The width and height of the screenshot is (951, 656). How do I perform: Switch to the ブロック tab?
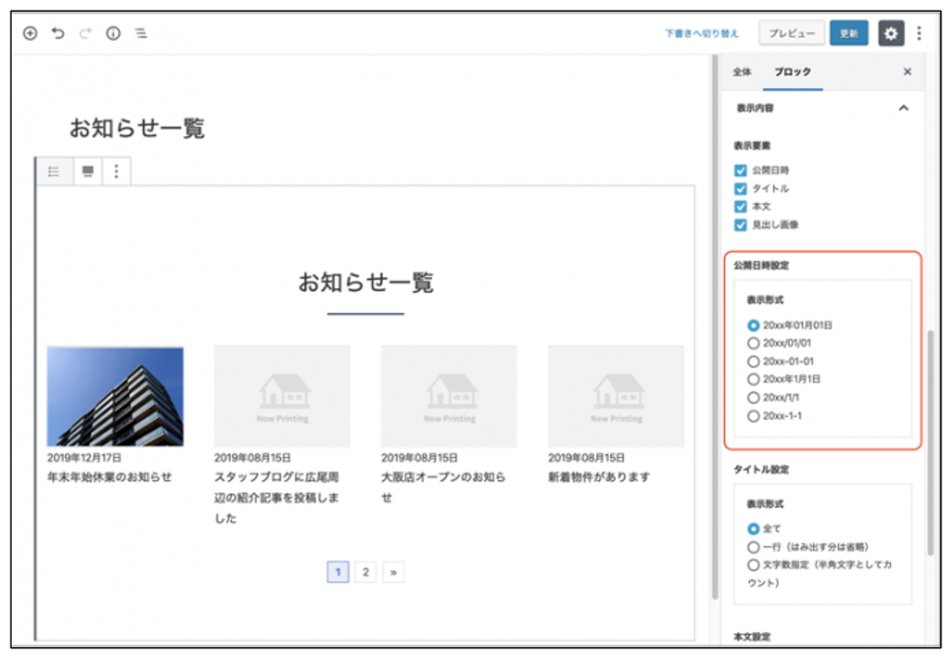pyautogui.click(x=792, y=71)
